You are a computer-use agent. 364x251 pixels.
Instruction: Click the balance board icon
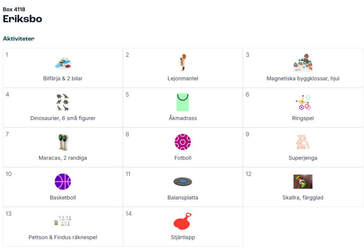pyautogui.click(x=183, y=182)
